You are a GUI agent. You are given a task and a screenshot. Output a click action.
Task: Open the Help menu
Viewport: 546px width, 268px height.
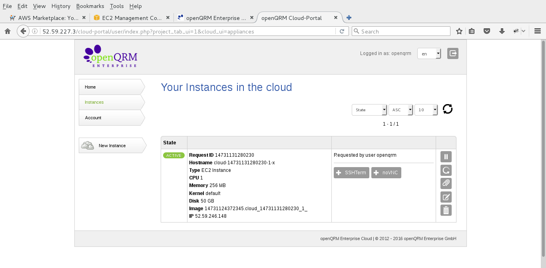point(136,6)
